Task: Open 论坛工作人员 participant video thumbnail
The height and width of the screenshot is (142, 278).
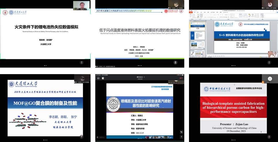Action: pos(176,82)
